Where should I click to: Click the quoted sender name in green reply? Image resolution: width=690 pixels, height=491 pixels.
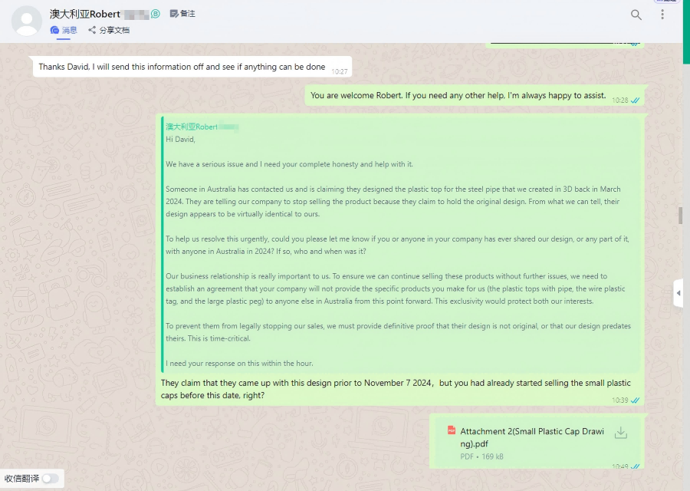coord(192,127)
